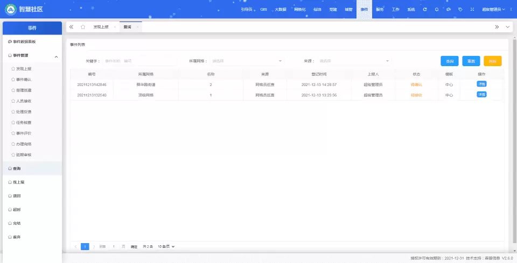Open 详情 for event 20211213142846
The image size is (517, 263).
coord(481,84)
